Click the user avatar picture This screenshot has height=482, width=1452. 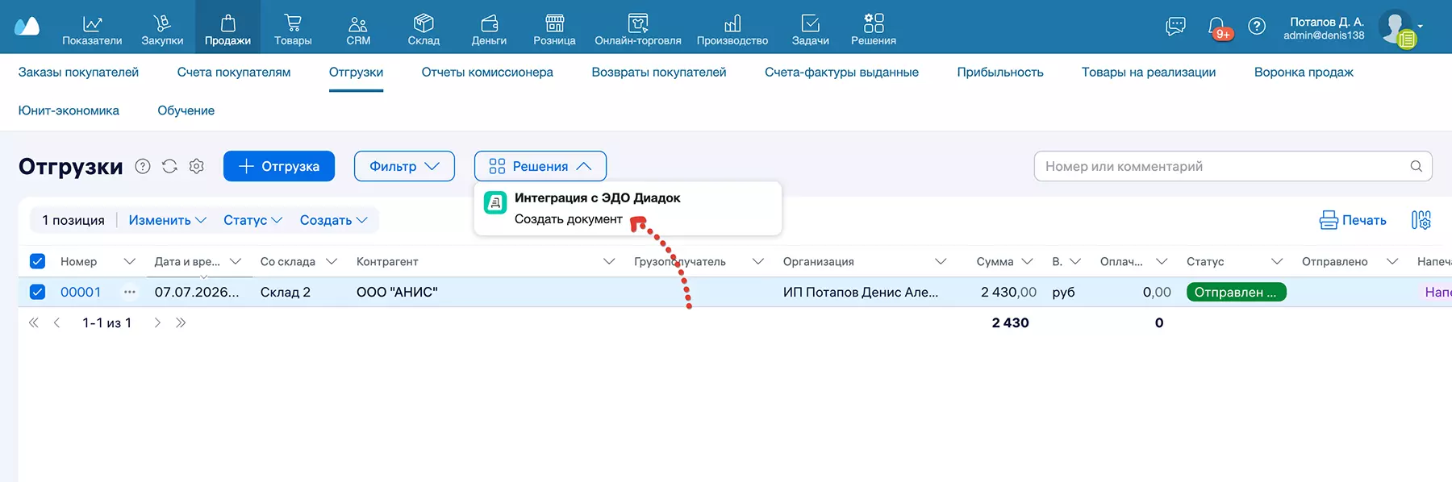[1396, 27]
